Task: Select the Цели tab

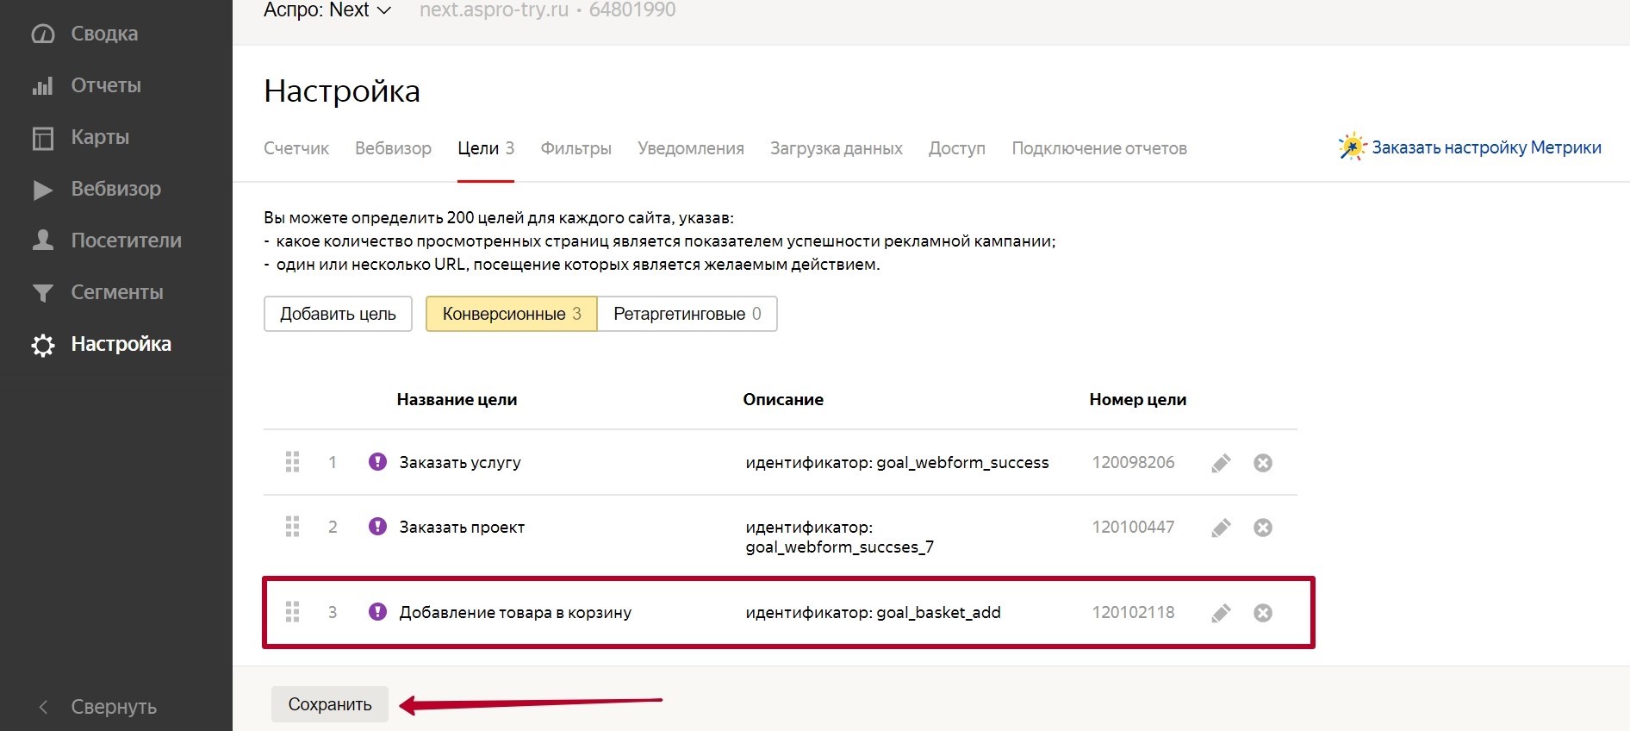Action: tap(486, 148)
